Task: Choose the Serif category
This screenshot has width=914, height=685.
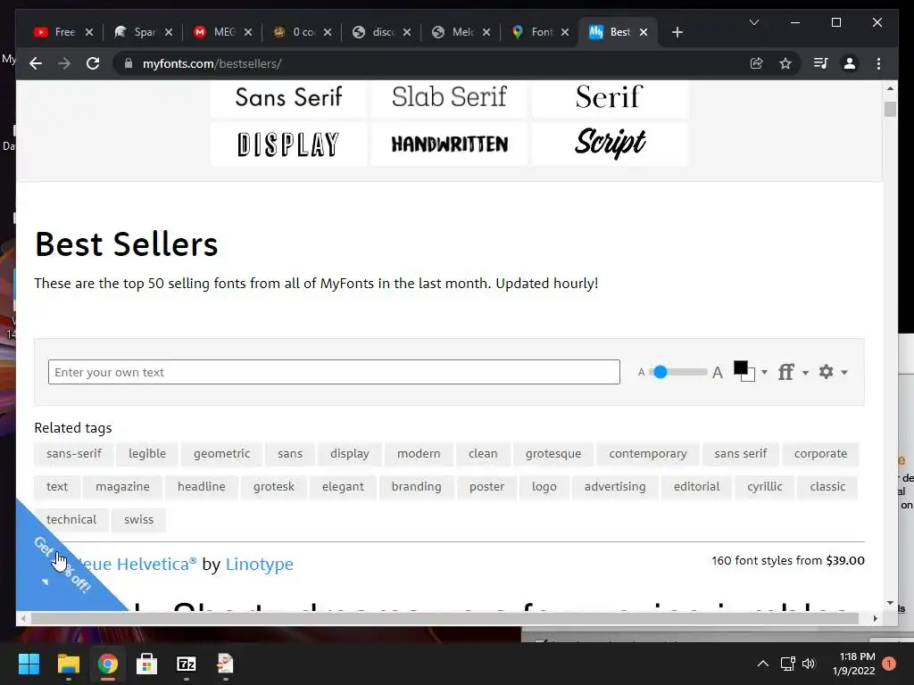Action: 610,97
